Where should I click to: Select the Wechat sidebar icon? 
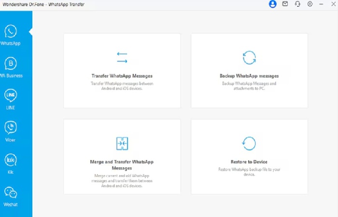pyautogui.click(x=11, y=192)
